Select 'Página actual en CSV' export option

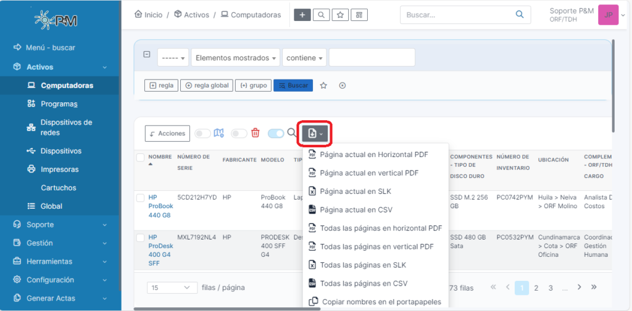tap(355, 210)
